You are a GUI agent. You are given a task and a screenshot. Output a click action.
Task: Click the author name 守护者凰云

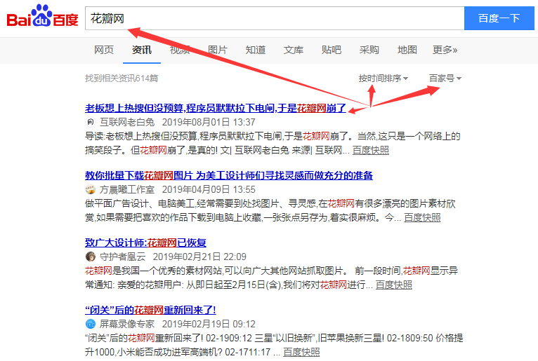coord(123,257)
